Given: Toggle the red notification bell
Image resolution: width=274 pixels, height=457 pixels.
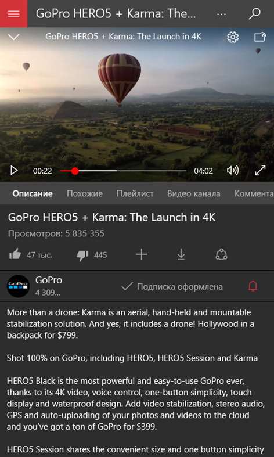Looking at the screenshot, I should [x=253, y=286].
